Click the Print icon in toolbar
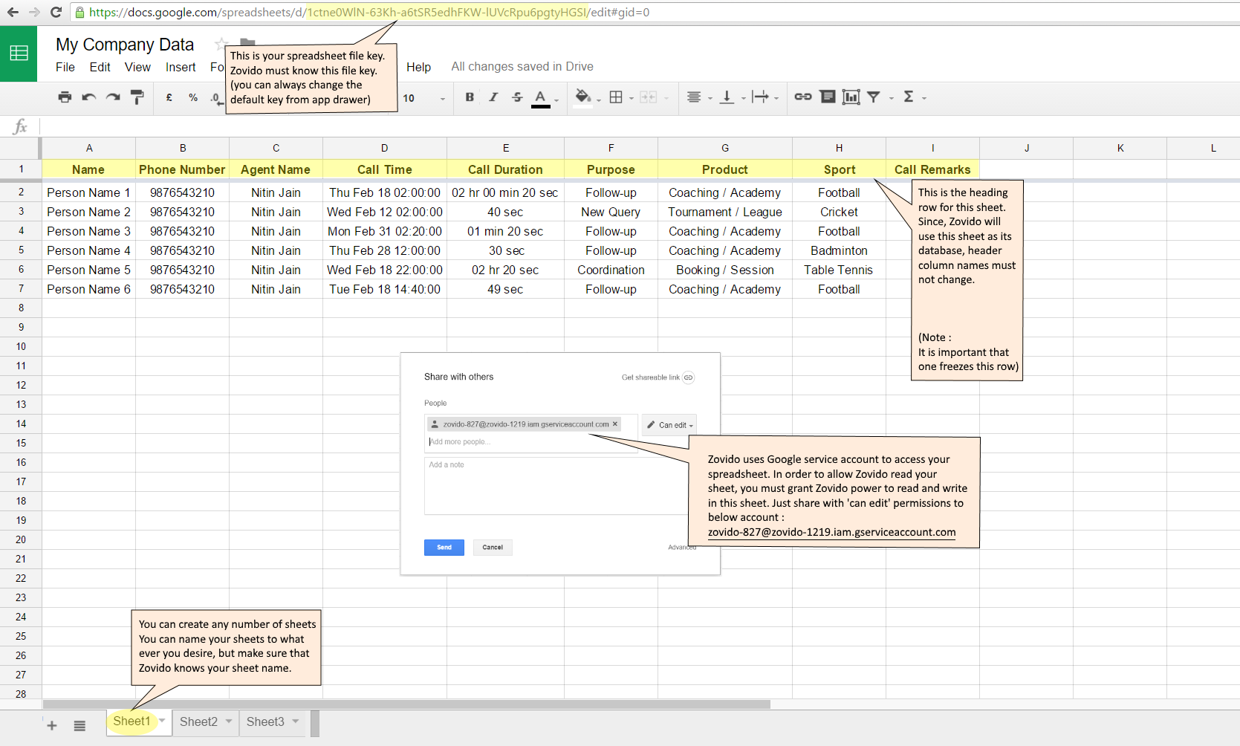The width and height of the screenshot is (1240, 746). point(65,97)
